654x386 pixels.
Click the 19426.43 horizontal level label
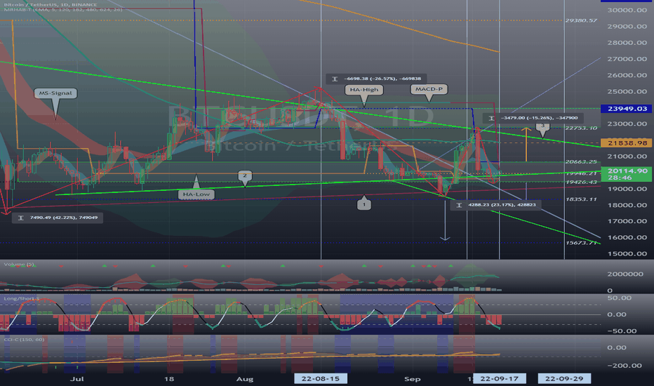tap(581, 182)
